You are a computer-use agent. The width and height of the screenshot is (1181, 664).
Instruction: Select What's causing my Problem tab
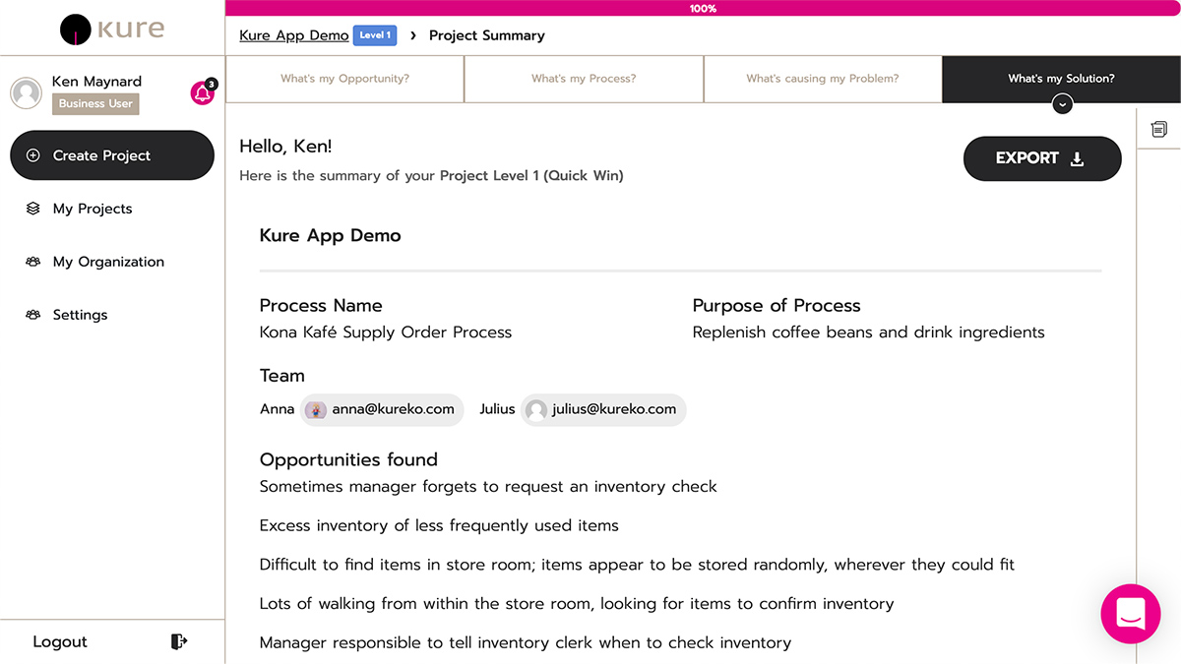point(822,79)
